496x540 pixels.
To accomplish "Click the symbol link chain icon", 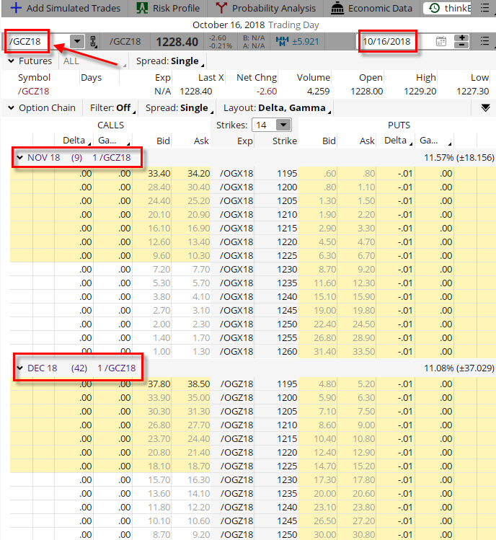I will tap(93, 42).
